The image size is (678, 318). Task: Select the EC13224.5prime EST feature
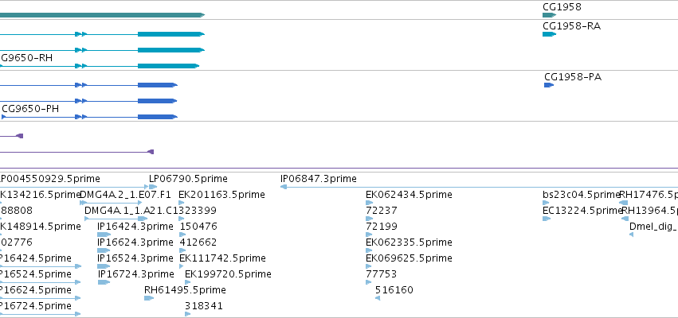[547, 219]
